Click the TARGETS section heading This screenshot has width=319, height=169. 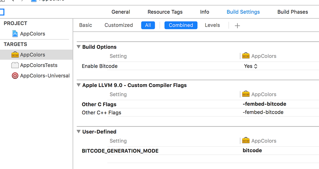click(16, 44)
